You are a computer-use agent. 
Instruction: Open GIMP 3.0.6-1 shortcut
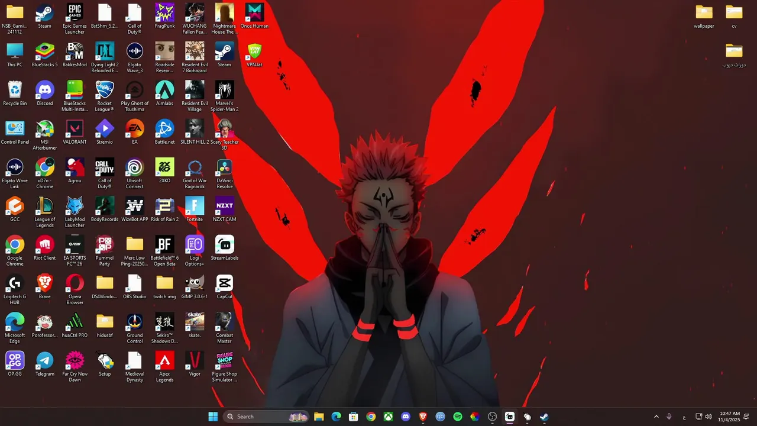[x=195, y=286]
